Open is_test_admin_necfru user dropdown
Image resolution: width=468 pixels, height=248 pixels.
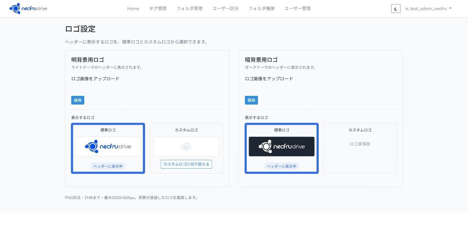pos(428,9)
